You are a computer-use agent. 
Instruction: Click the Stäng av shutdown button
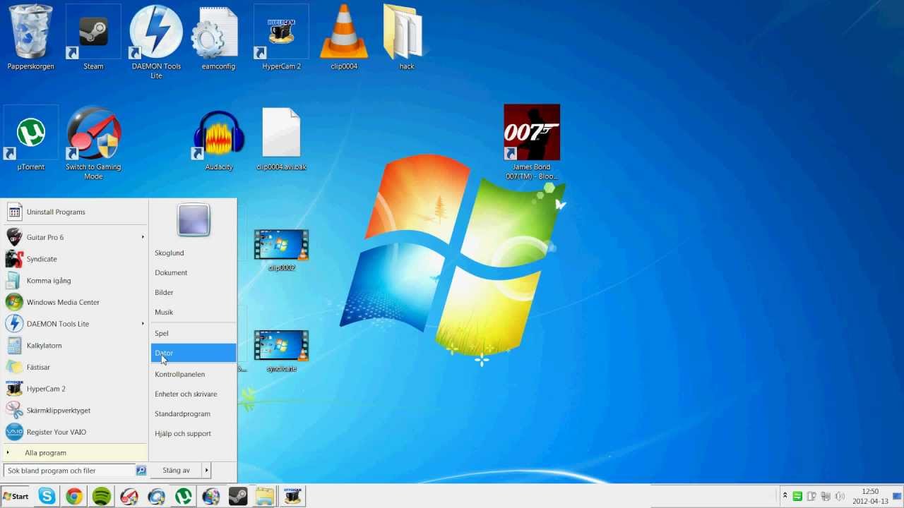point(177,471)
